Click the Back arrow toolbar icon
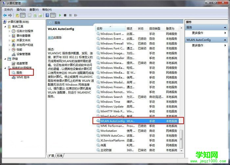Image resolution: width=230 pixels, height=165 pixels. (5, 15)
